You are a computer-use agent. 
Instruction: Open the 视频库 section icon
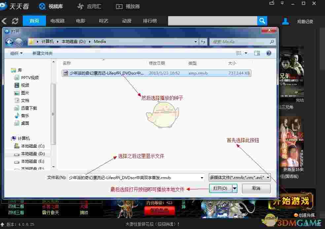[x=42, y=6]
